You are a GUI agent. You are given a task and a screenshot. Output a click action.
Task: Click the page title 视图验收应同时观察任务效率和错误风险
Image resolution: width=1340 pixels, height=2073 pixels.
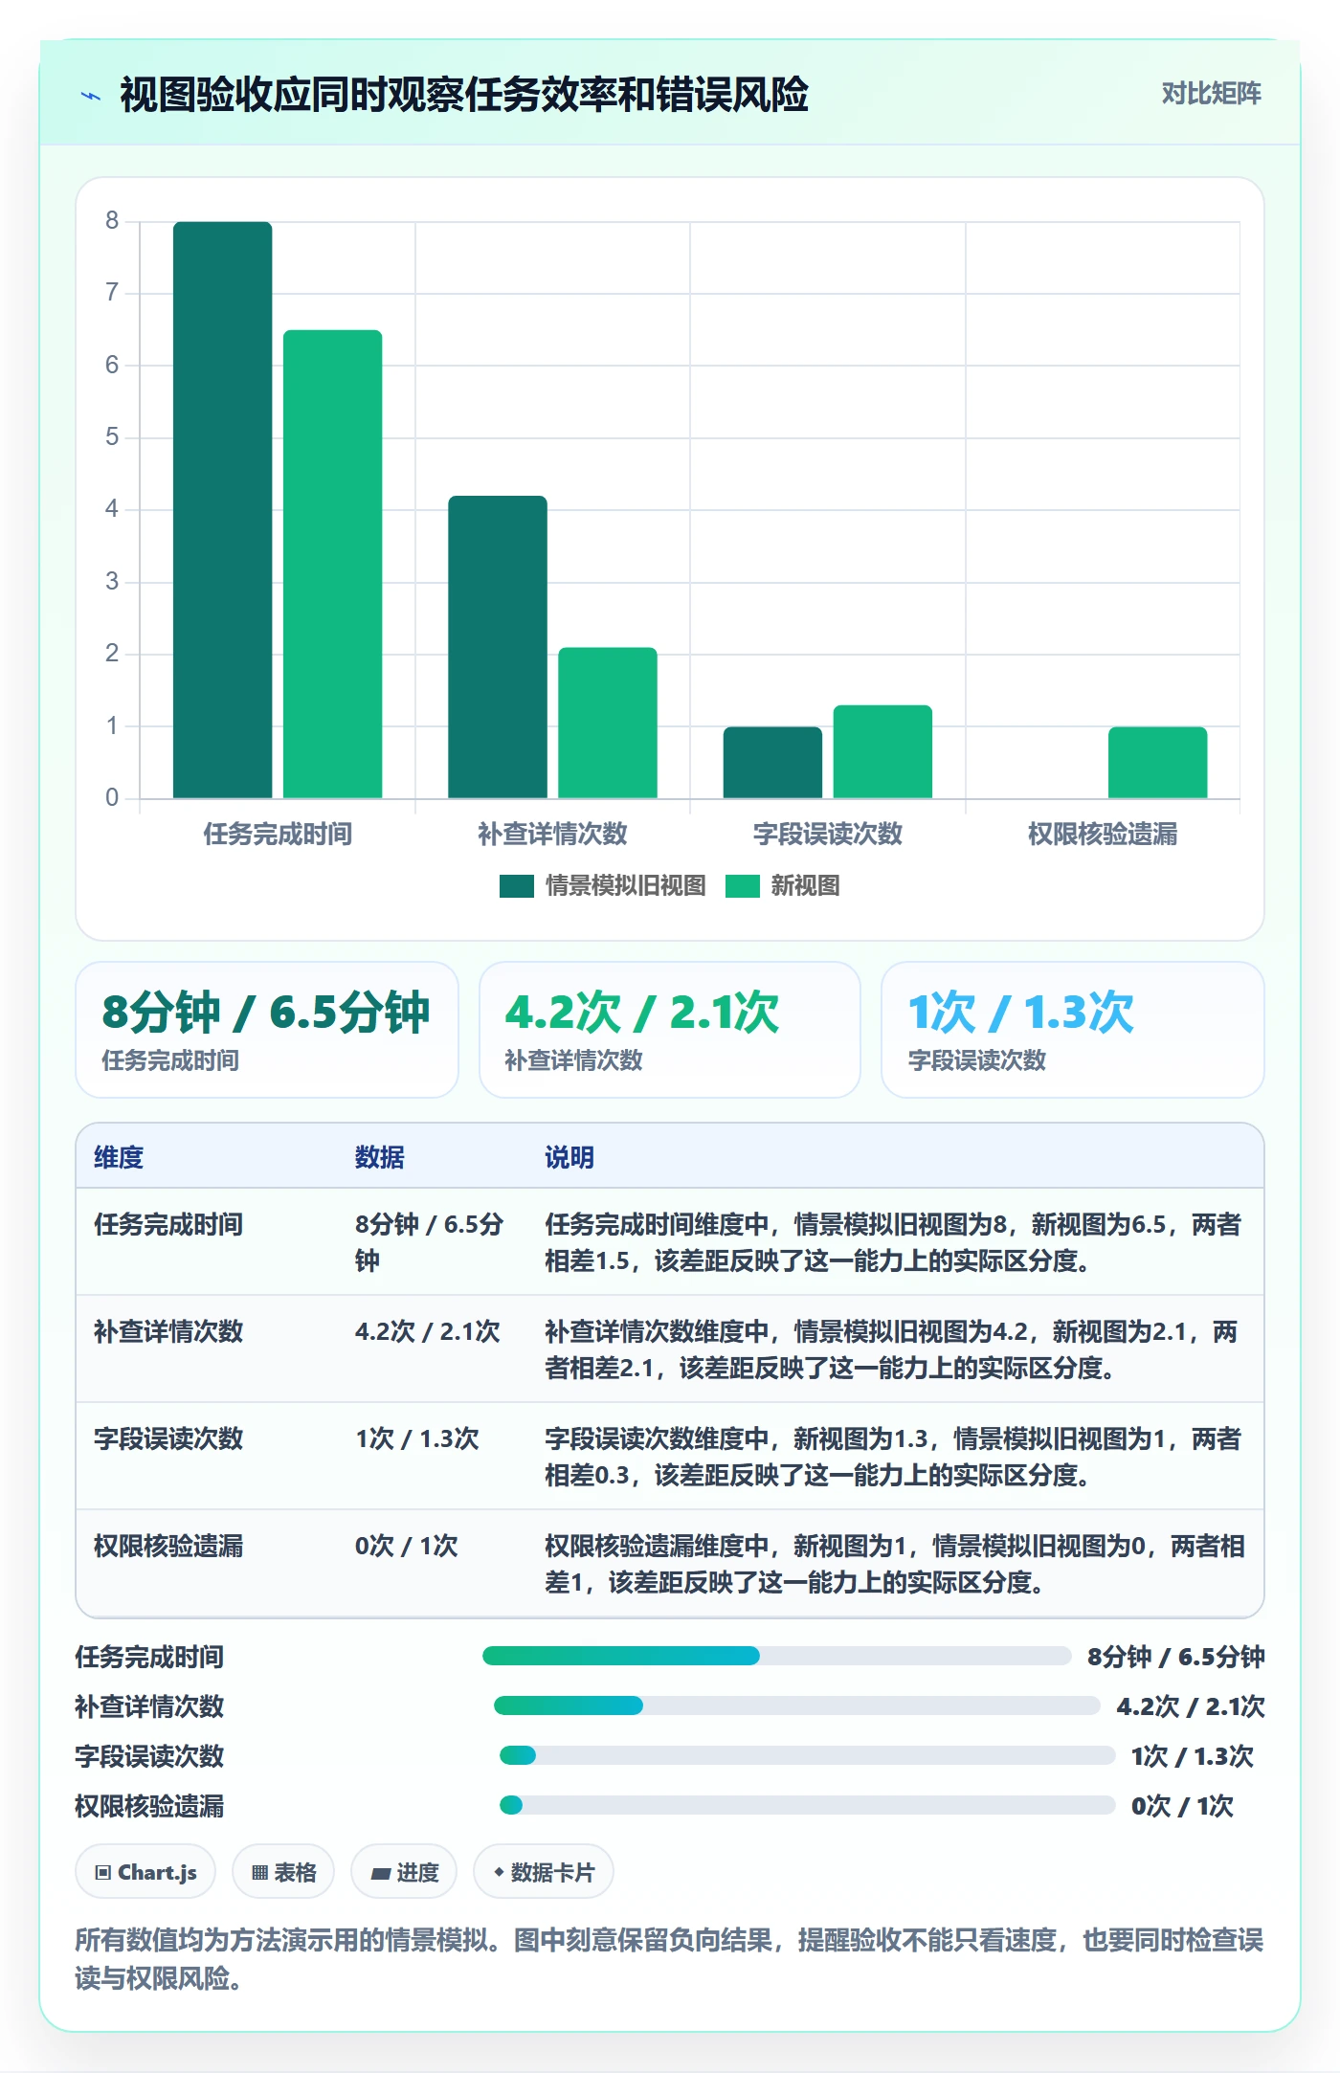(464, 95)
